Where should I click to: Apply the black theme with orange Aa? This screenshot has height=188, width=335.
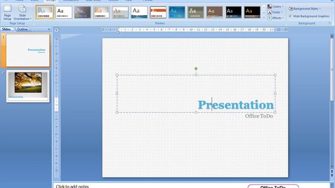pos(252,13)
